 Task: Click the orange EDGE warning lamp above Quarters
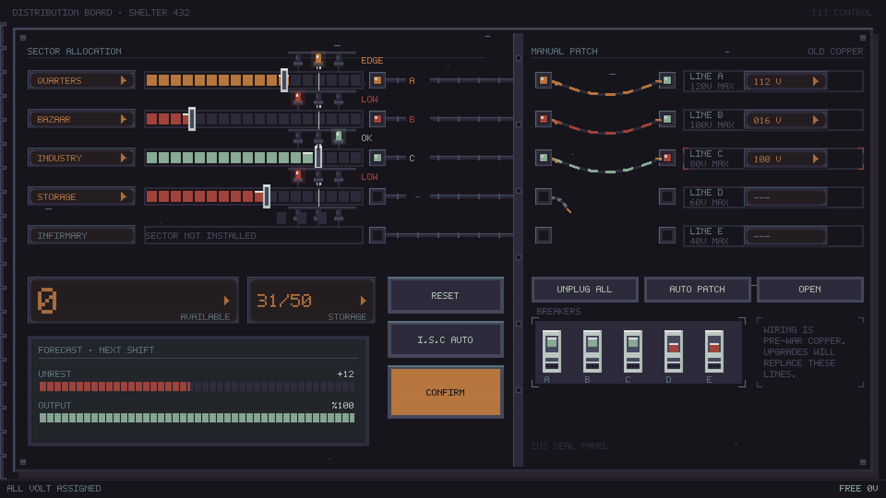[318, 59]
